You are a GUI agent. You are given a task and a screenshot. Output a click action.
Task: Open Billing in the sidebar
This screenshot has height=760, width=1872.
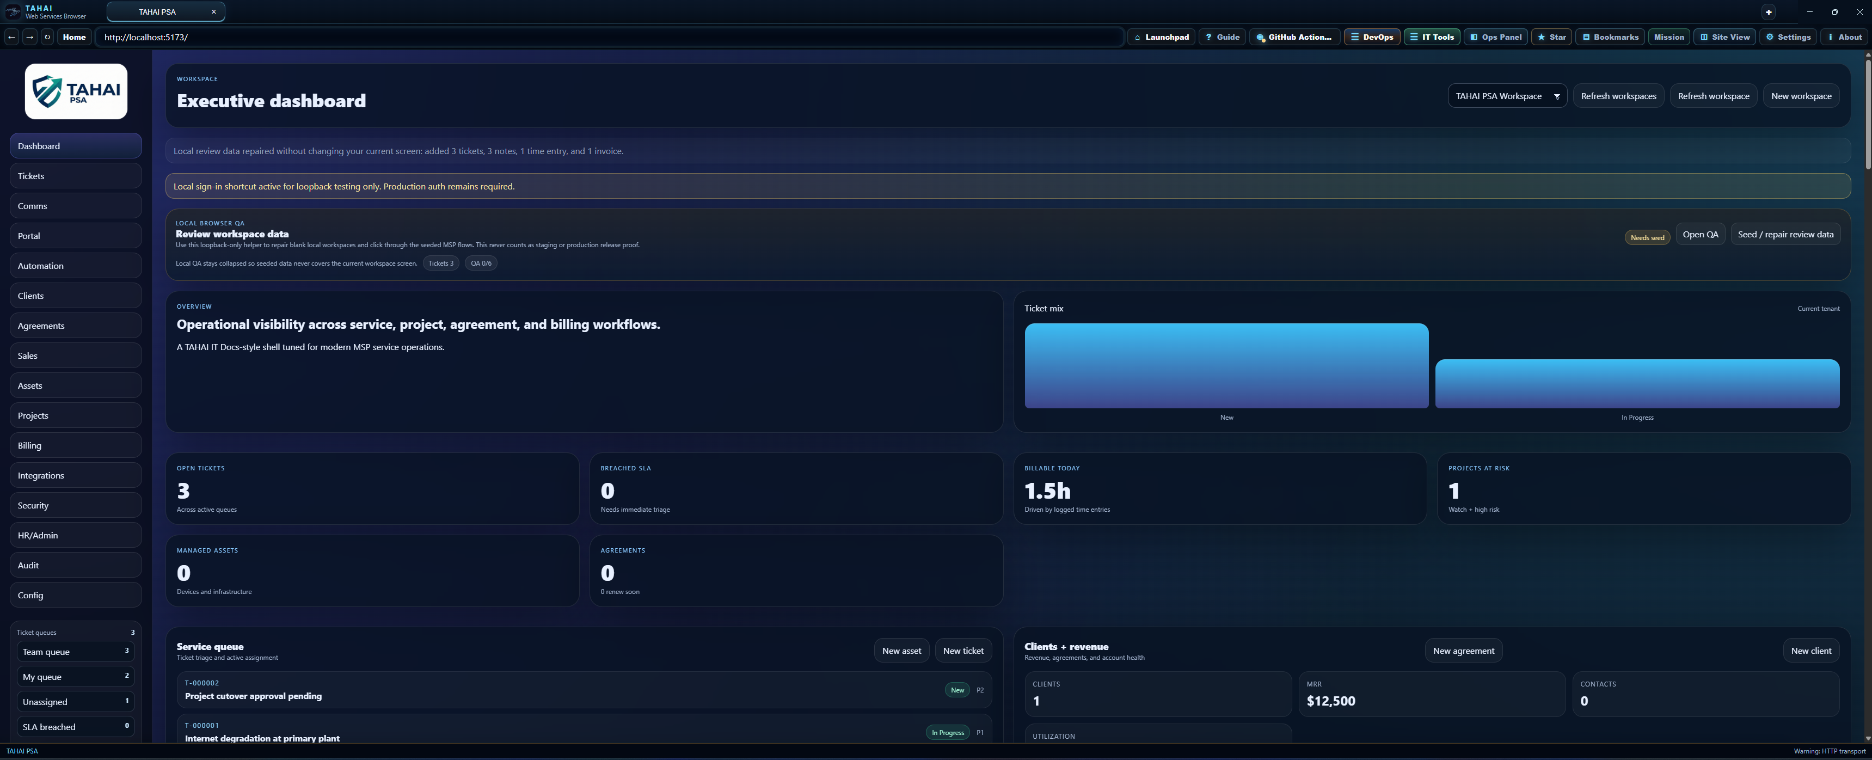[x=76, y=445]
